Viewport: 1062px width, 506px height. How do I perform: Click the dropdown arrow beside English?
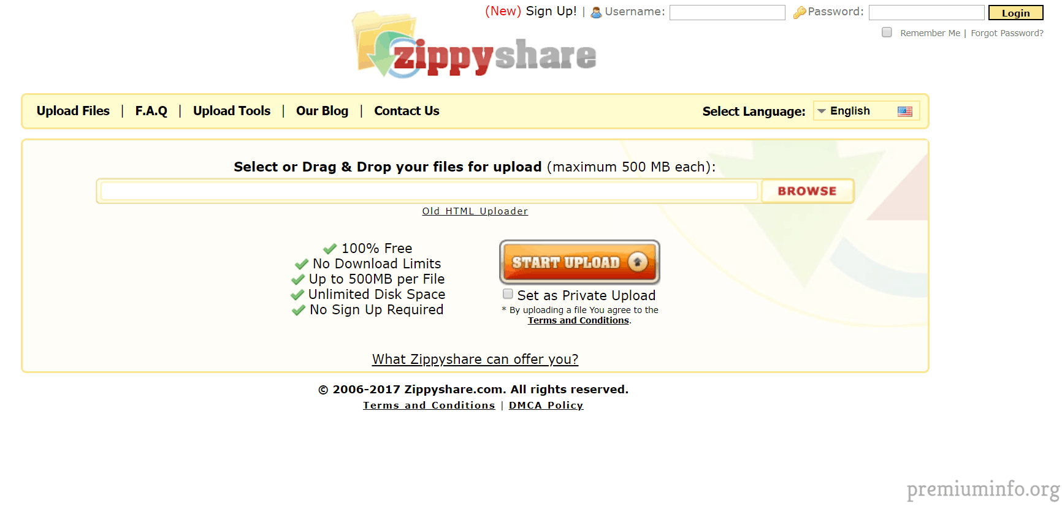pyautogui.click(x=822, y=111)
